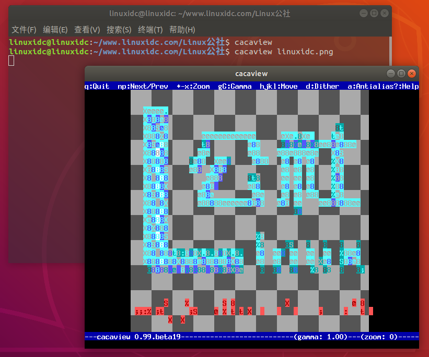This screenshot has width=429, height=357.
Task: Click the terminal cursor block
Action: [11, 61]
